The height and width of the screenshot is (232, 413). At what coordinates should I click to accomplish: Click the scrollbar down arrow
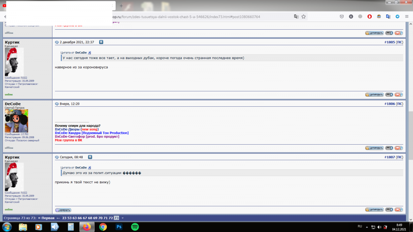(411, 220)
